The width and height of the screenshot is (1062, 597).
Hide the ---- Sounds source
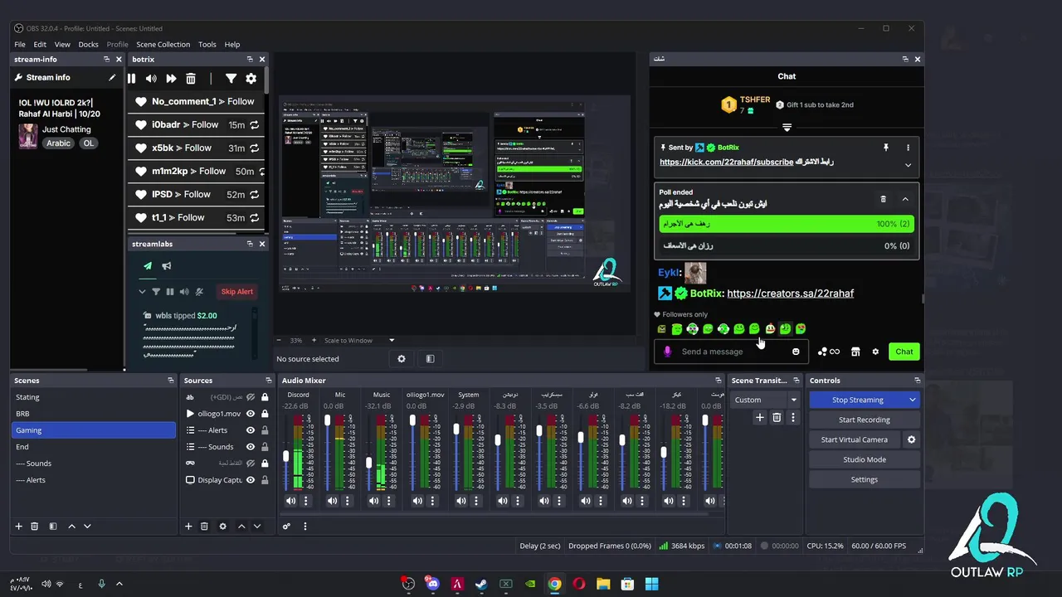(x=251, y=447)
